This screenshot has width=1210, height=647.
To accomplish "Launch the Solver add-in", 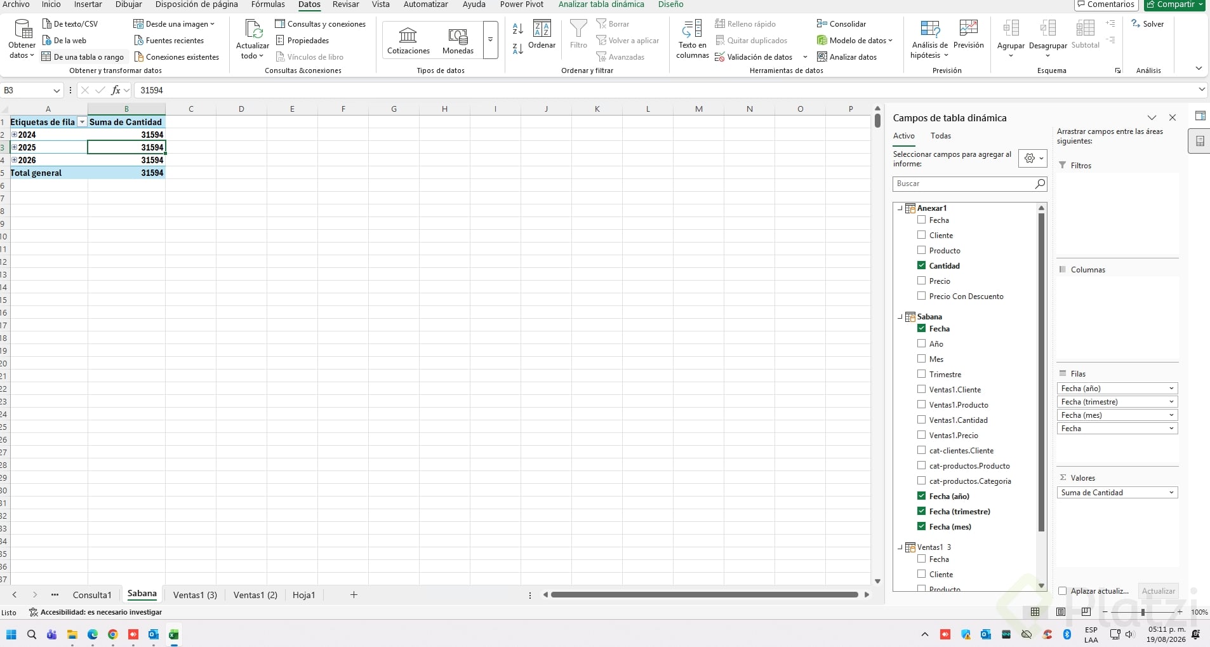I will point(1147,24).
